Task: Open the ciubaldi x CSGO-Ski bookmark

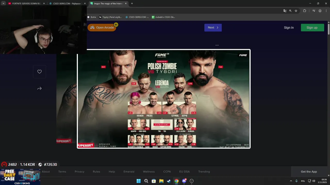Action: click(x=163, y=17)
